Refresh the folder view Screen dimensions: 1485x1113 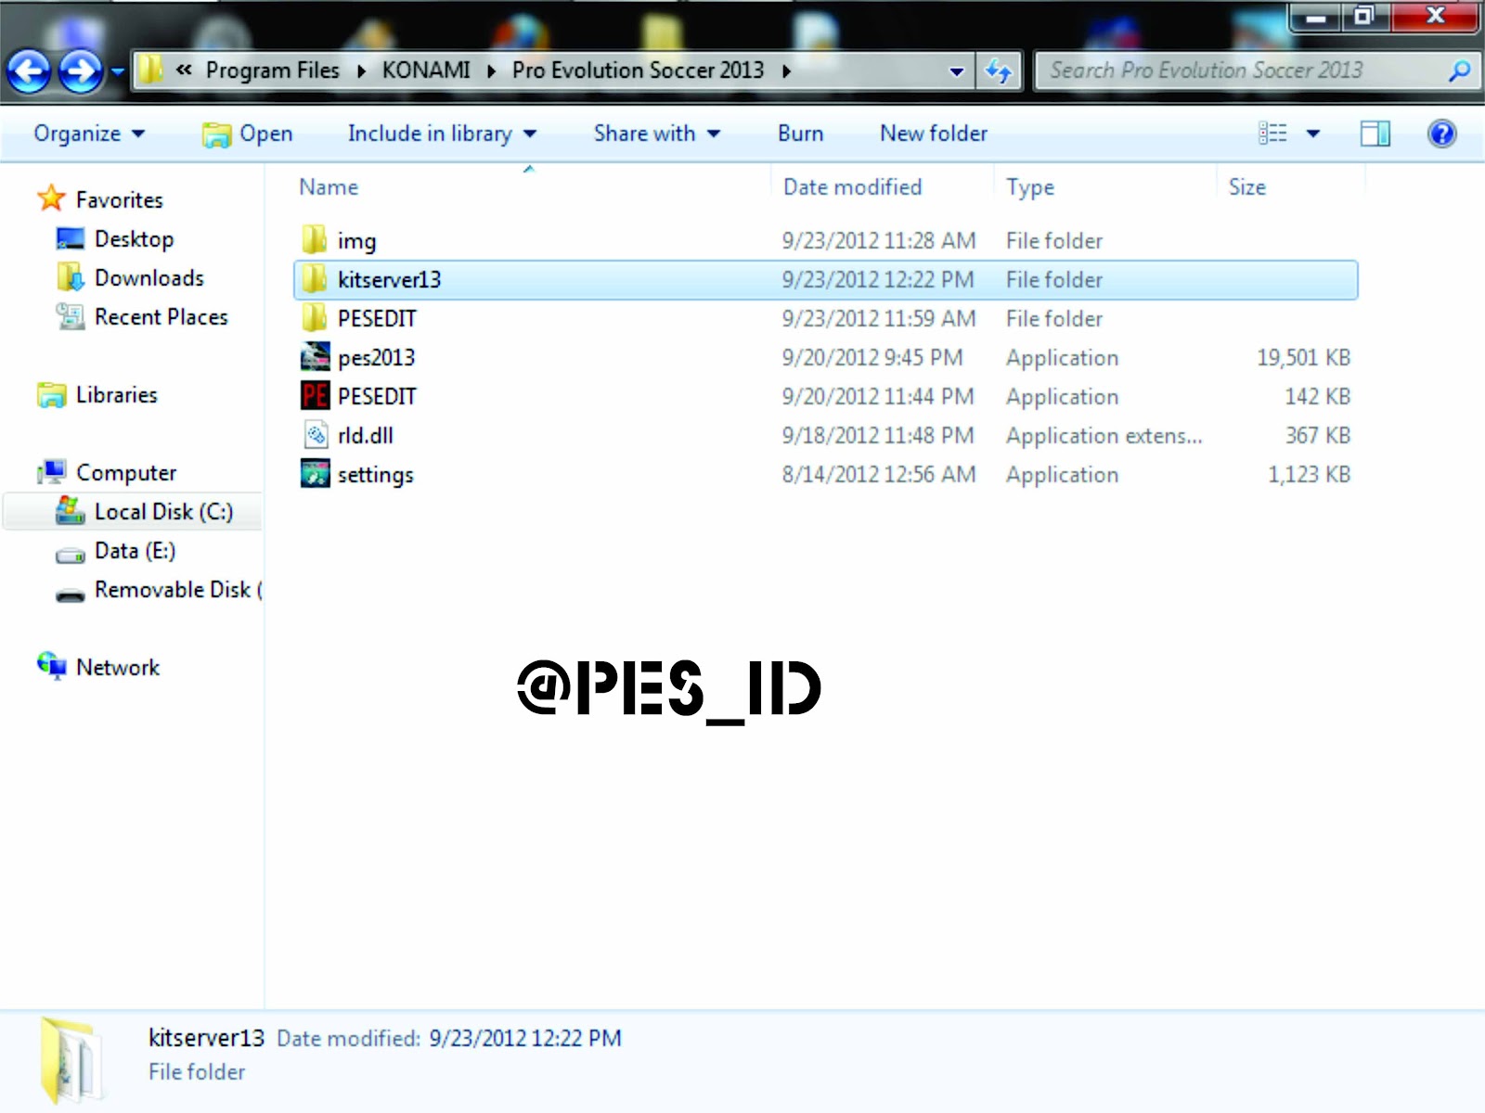999,70
